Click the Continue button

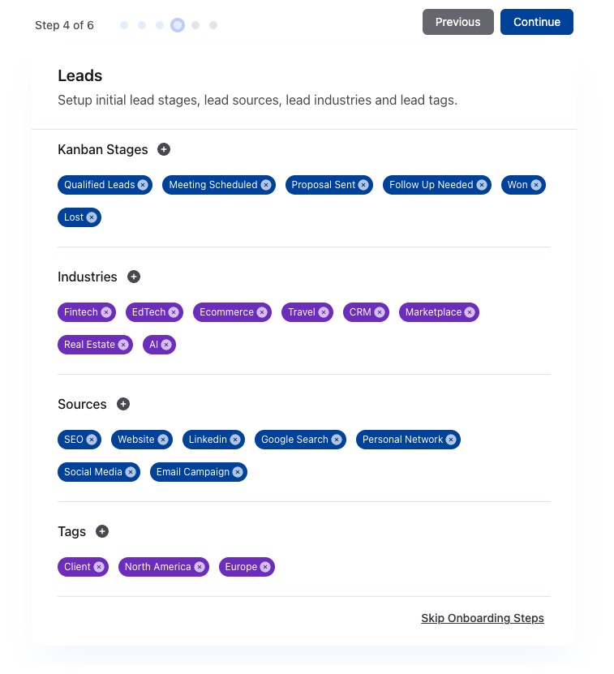536,22
